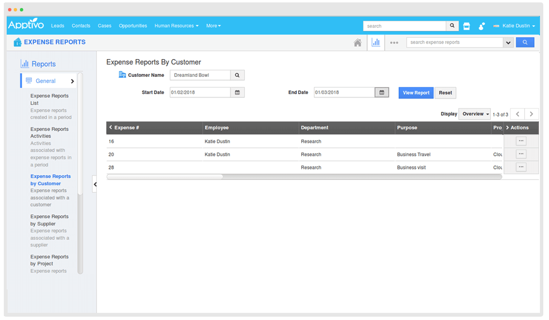Click the home icon in Expense Reports bar
This screenshot has height=320, width=549.
[x=358, y=43]
